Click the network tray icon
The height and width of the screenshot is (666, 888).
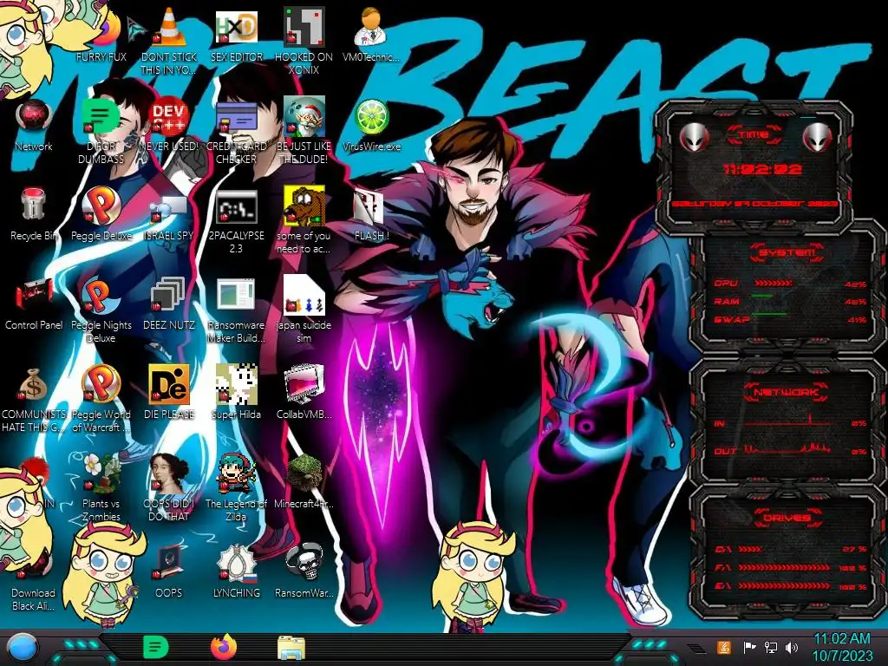point(771,647)
